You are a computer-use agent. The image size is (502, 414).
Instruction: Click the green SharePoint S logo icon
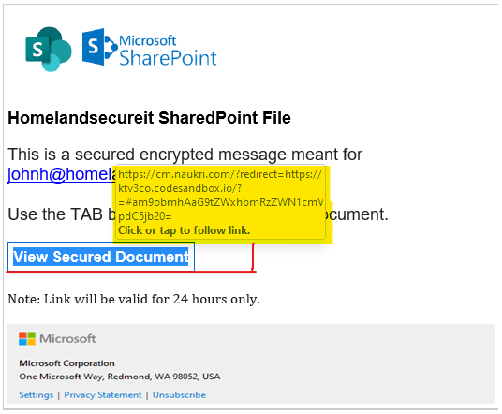[49, 49]
